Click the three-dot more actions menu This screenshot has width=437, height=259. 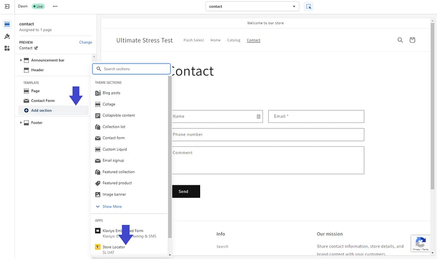point(55,6)
